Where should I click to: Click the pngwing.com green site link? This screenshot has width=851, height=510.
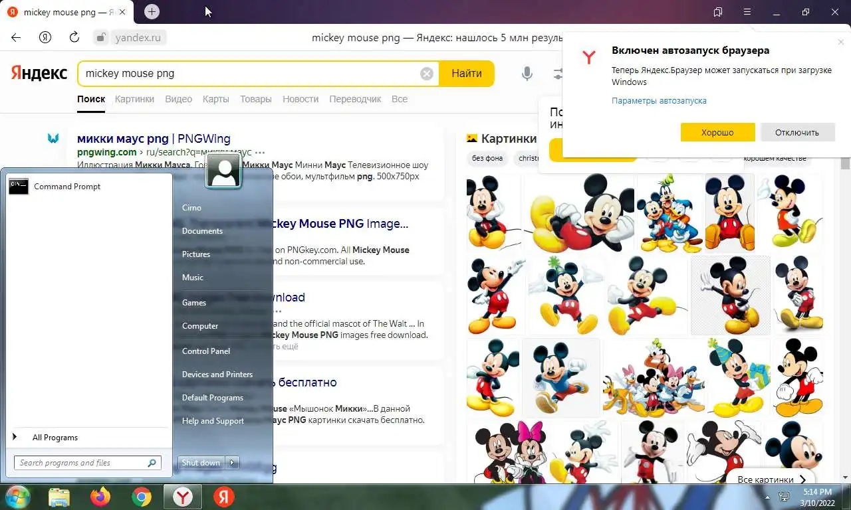click(107, 152)
